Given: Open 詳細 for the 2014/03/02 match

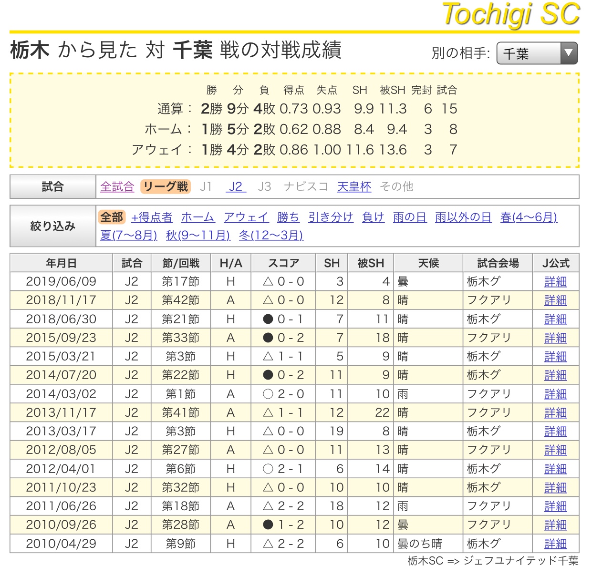Looking at the screenshot, I should [x=556, y=394].
